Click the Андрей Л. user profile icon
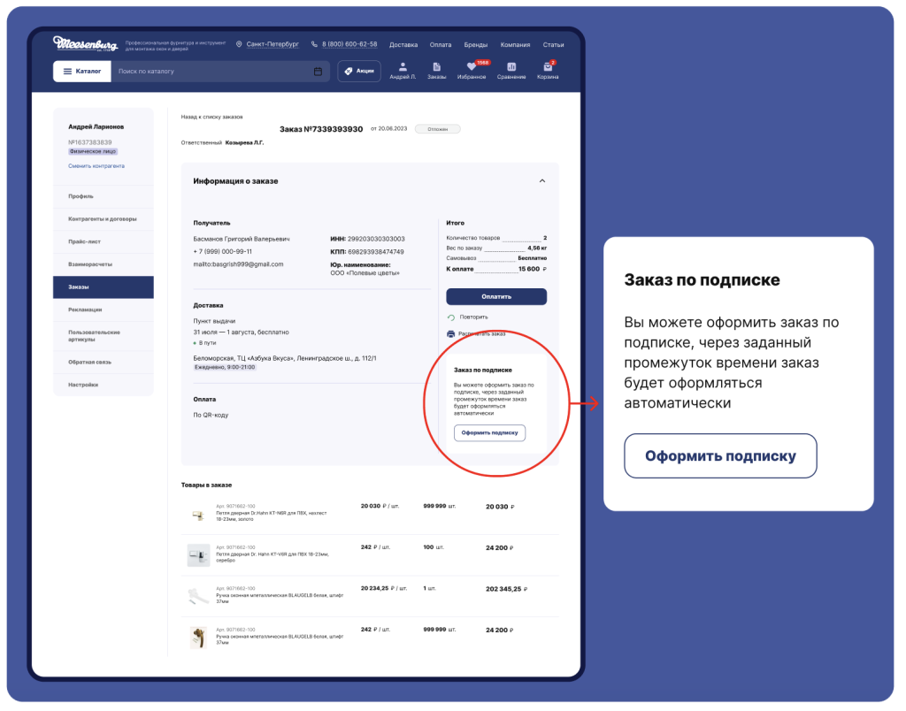Screen dimensions: 906x711 click(403, 67)
